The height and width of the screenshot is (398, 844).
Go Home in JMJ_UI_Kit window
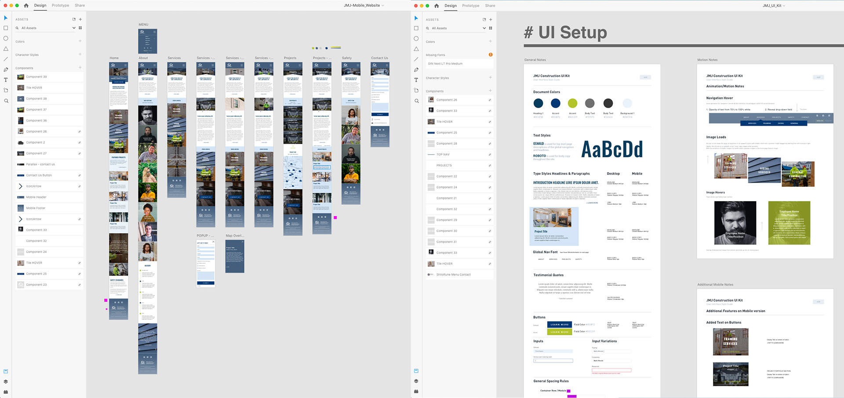pos(437,6)
